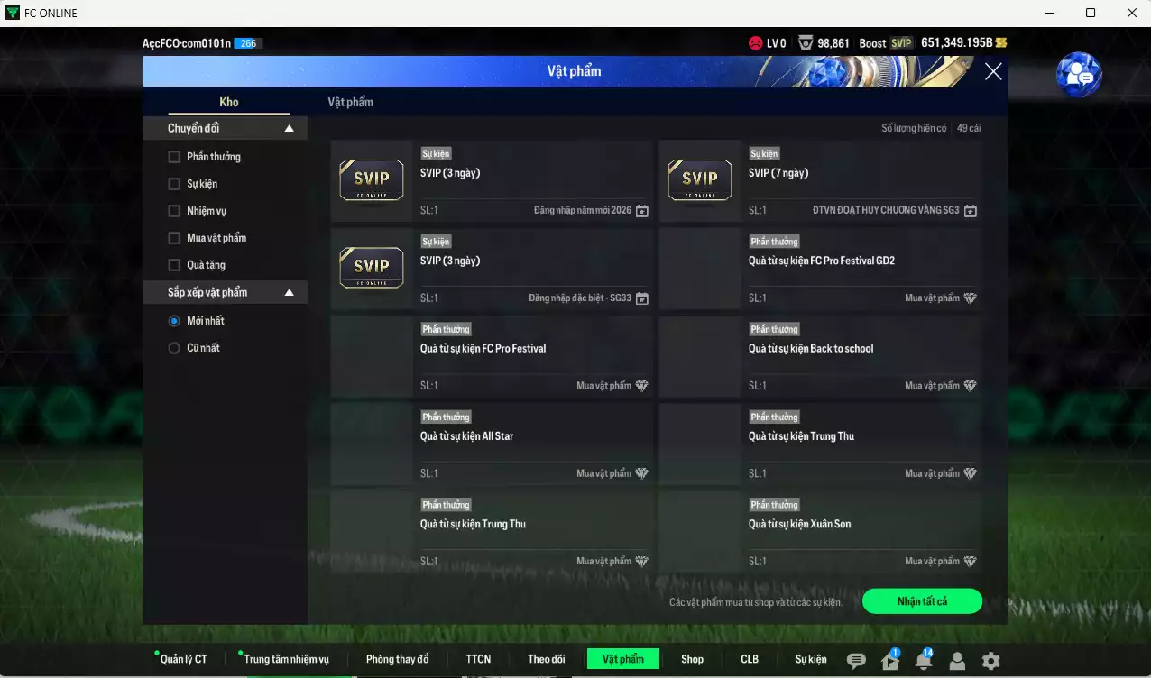The height and width of the screenshot is (678, 1151).
Task: Open notifications bell with 14 badge
Action: pyautogui.click(x=923, y=661)
